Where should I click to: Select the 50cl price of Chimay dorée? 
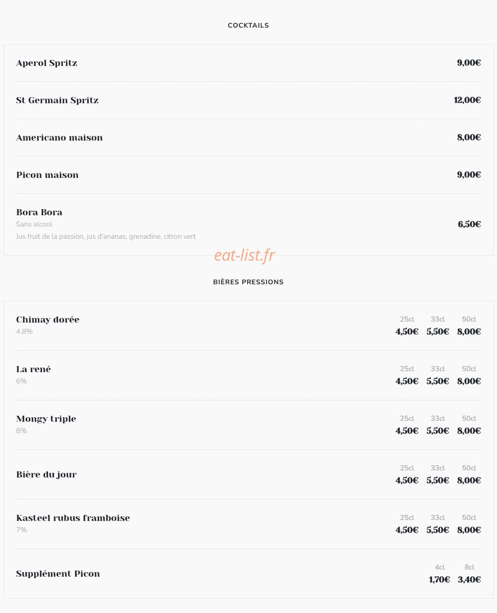469,331
